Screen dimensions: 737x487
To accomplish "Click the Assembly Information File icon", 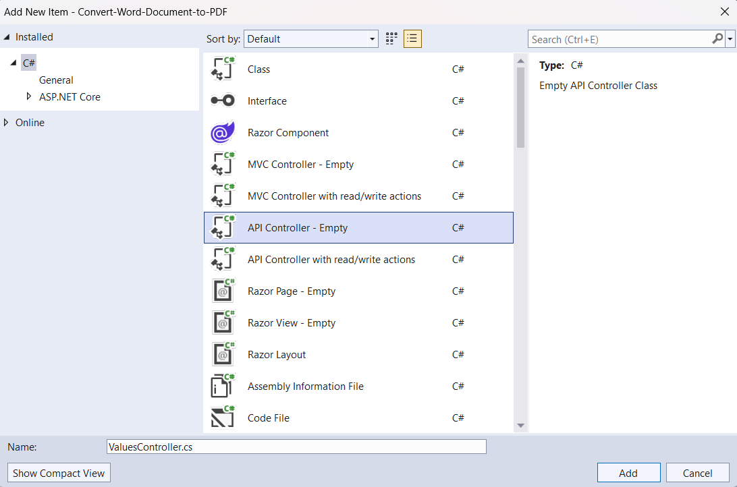I will [223, 386].
